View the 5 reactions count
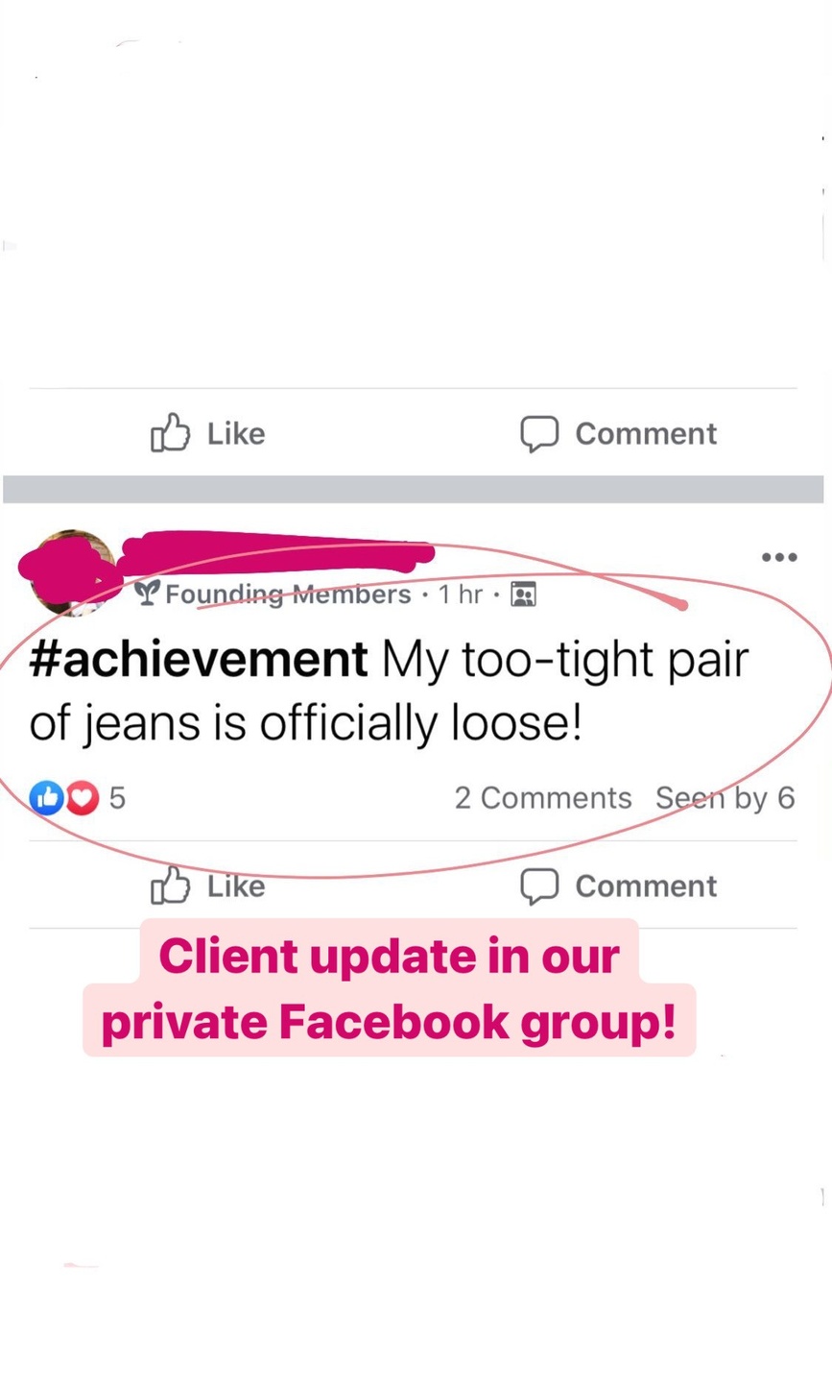Viewport: 832px width, 1383px height. tap(117, 797)
